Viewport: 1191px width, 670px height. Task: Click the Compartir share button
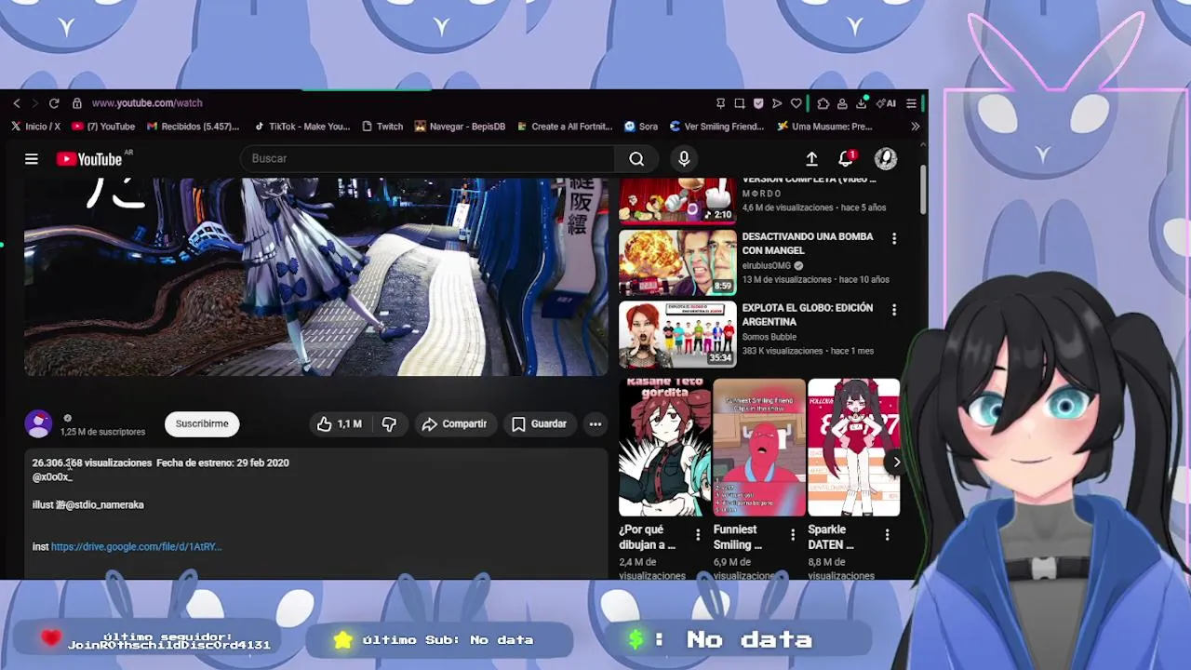454,424
